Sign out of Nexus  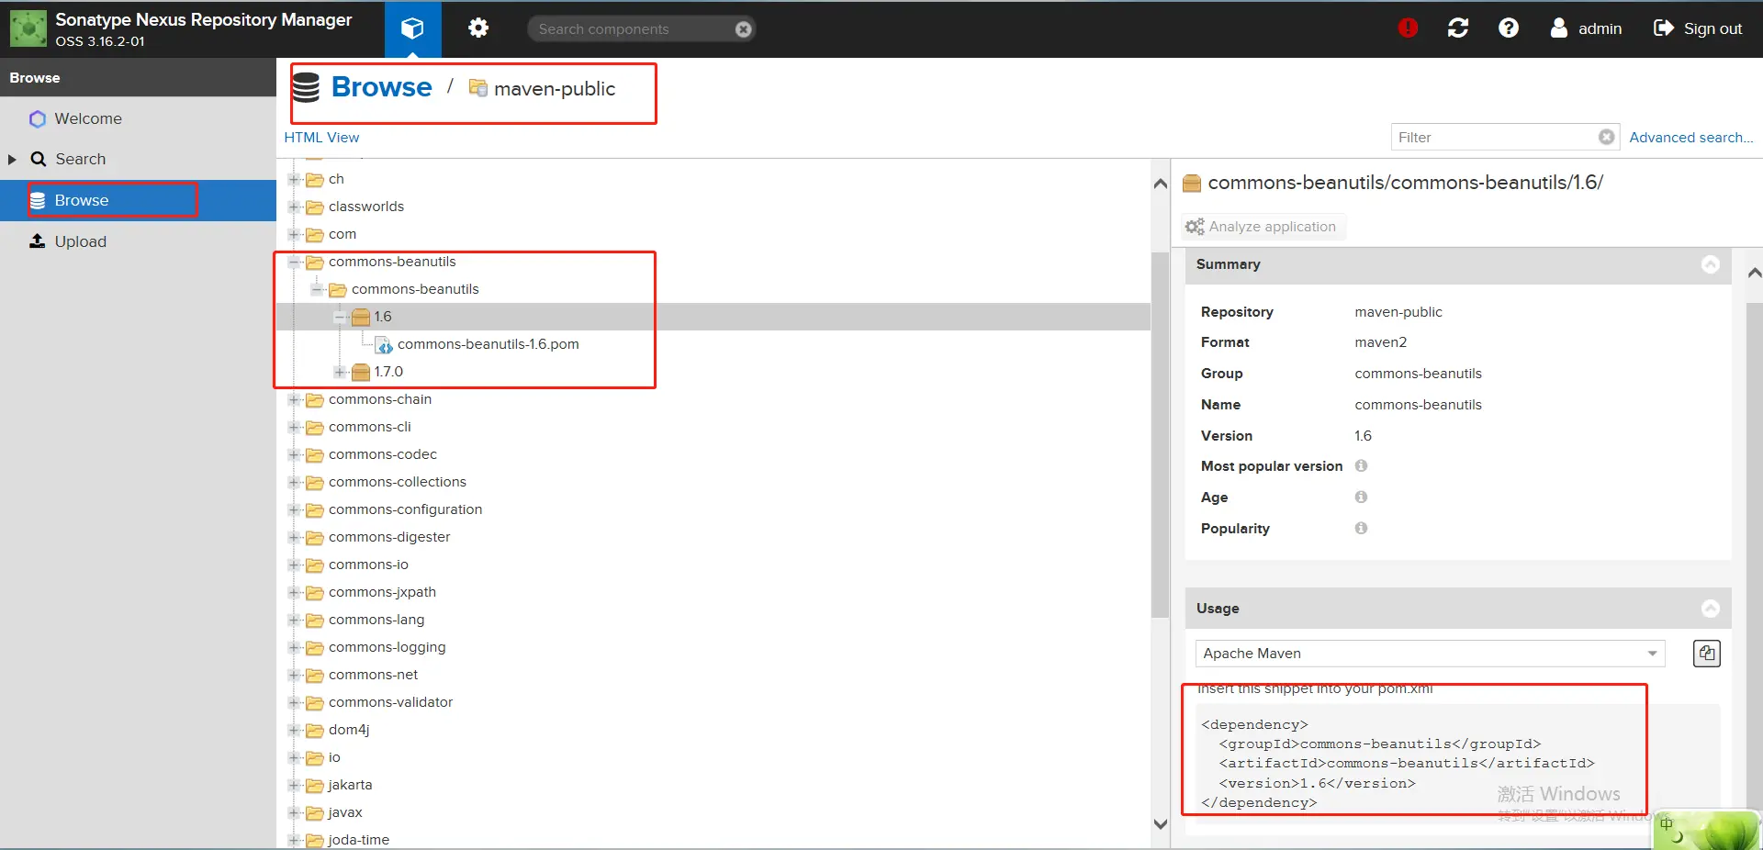coord(1698,28)
